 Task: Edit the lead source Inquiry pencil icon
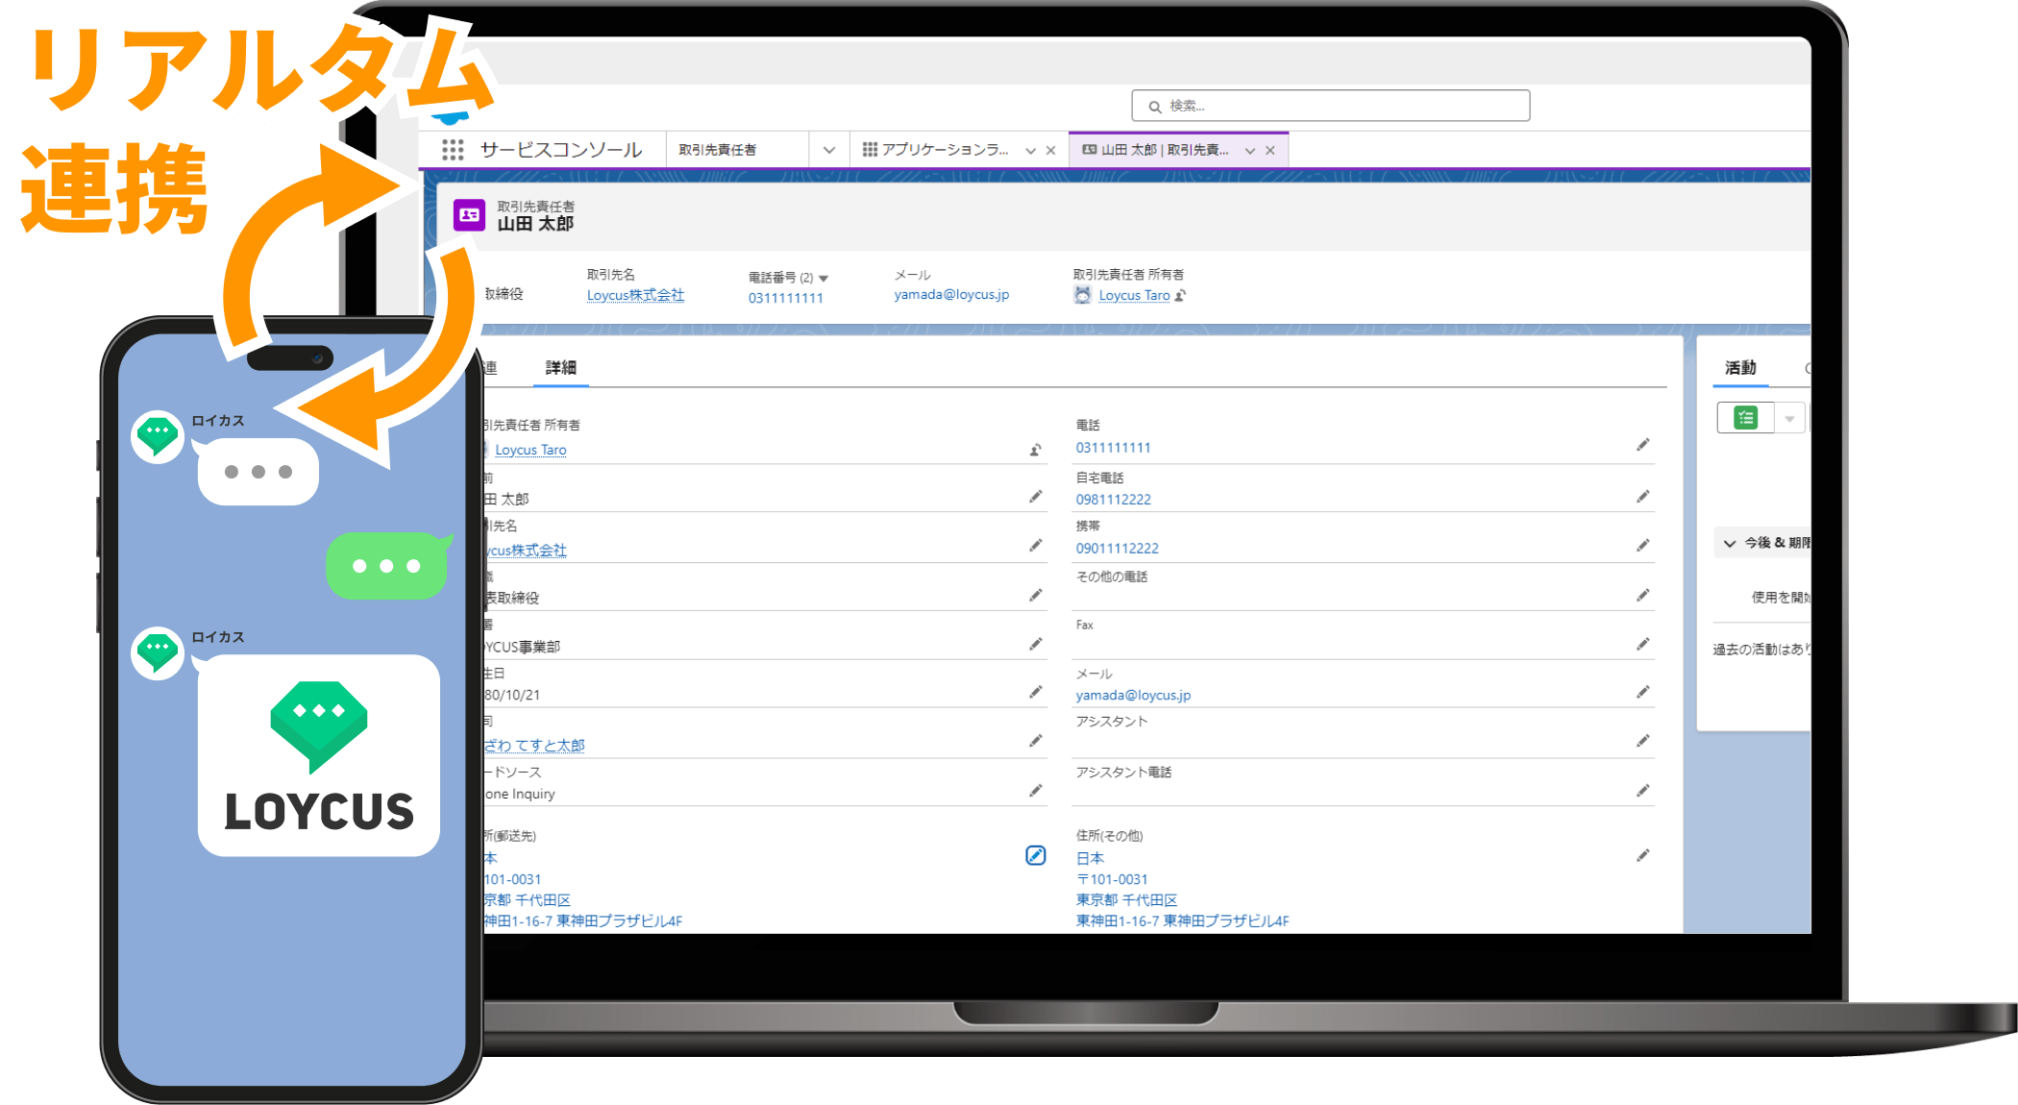[1036, 791]
